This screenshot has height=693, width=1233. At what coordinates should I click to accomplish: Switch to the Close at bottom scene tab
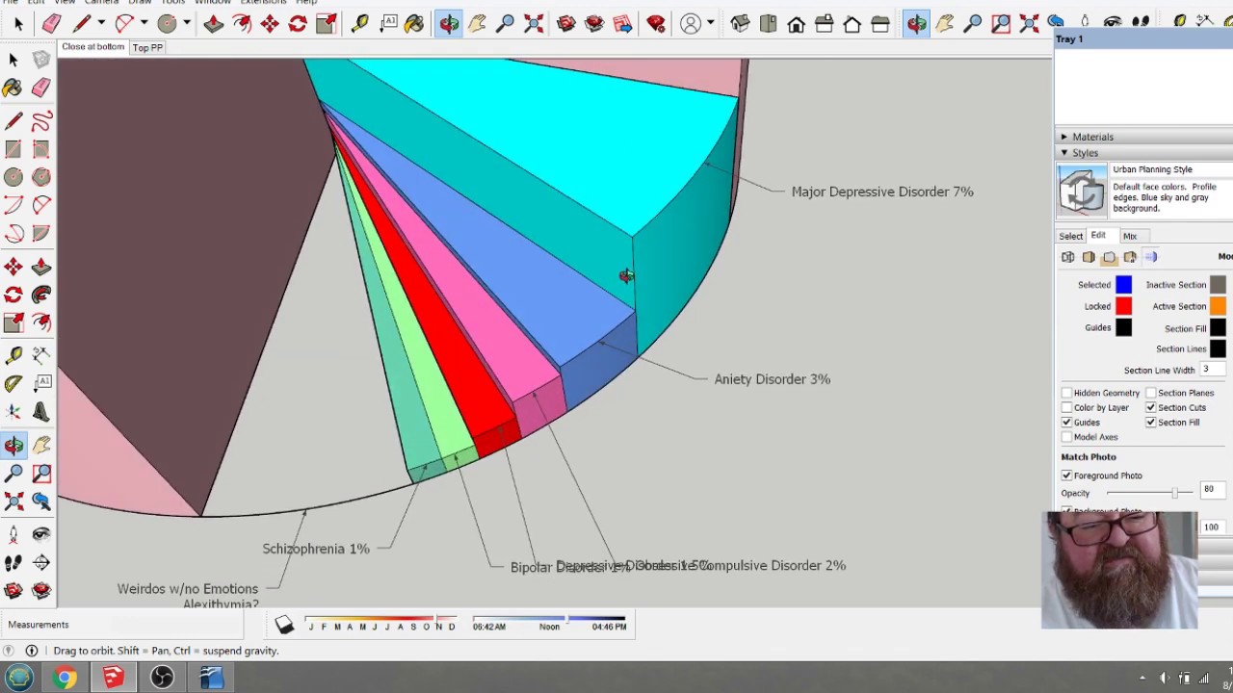92,47
